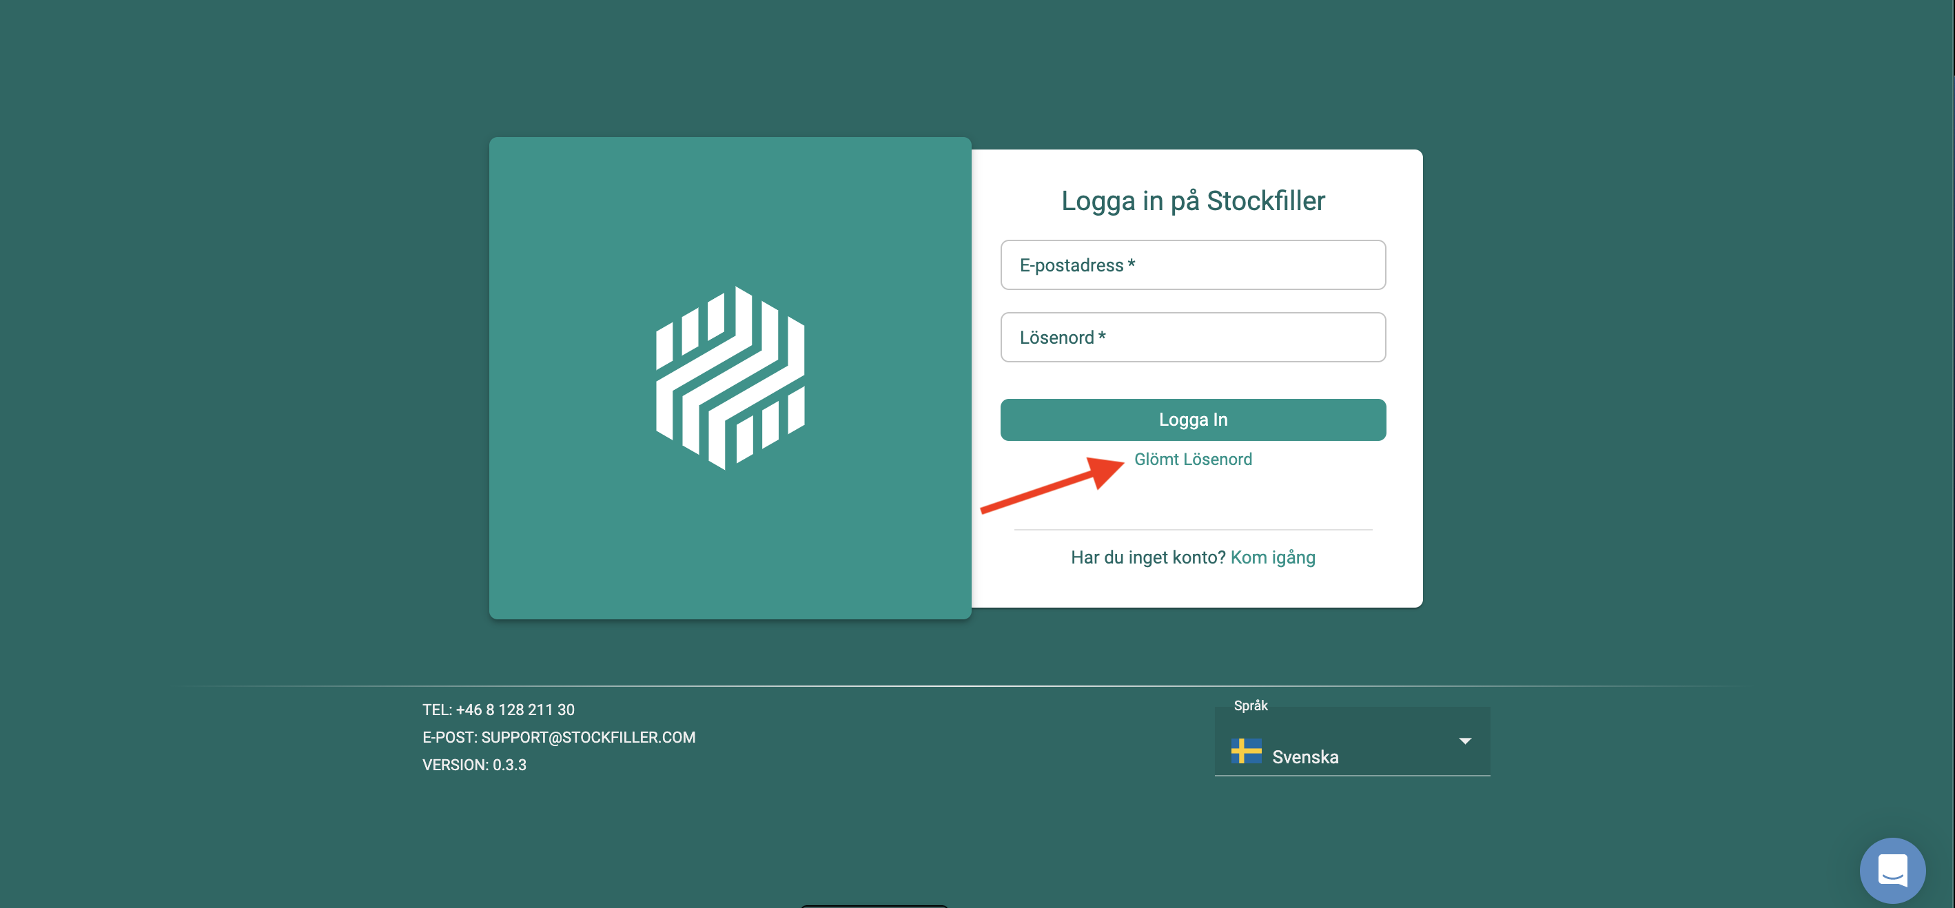This screenshot has height=908, width=1955.
Task: Follow the Kom igång sign-up link
Action: (1273, 557)
